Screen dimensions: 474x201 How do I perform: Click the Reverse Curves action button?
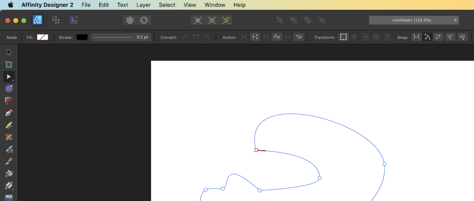coord(299,37)
